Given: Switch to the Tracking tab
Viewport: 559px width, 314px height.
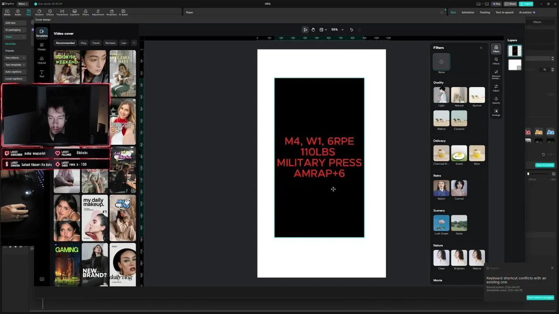Looking at the screenshot, I should click(x=485, y=12).
